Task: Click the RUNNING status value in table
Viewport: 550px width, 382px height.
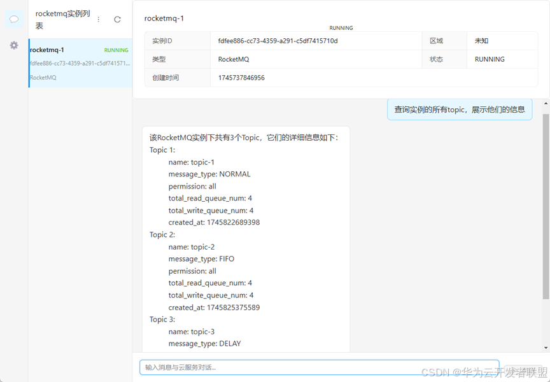Action: click(x=490, y=59)
